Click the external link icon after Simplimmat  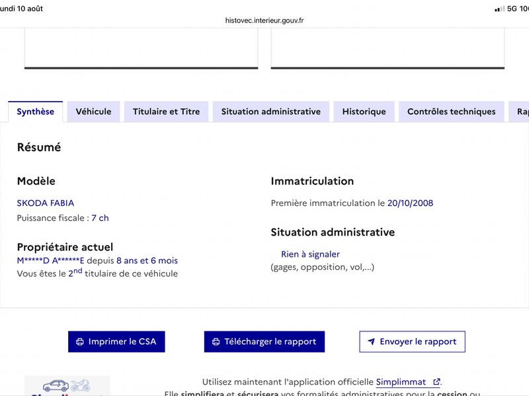coord(436,382)
